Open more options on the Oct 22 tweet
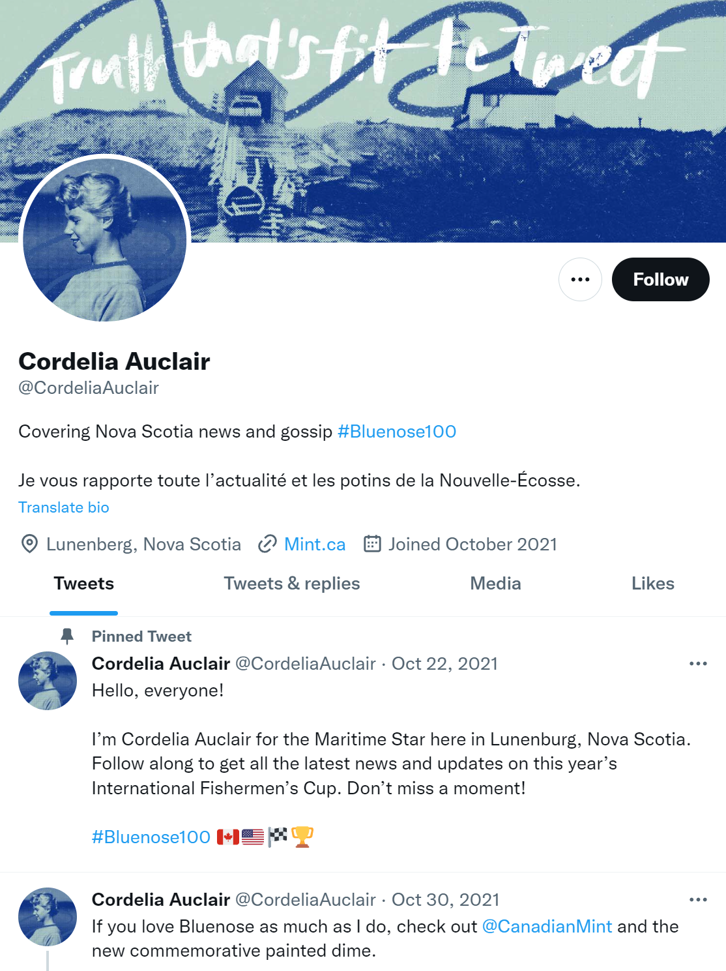The height and width of the screenshot is (971, 726). click(x=698, y=664)
